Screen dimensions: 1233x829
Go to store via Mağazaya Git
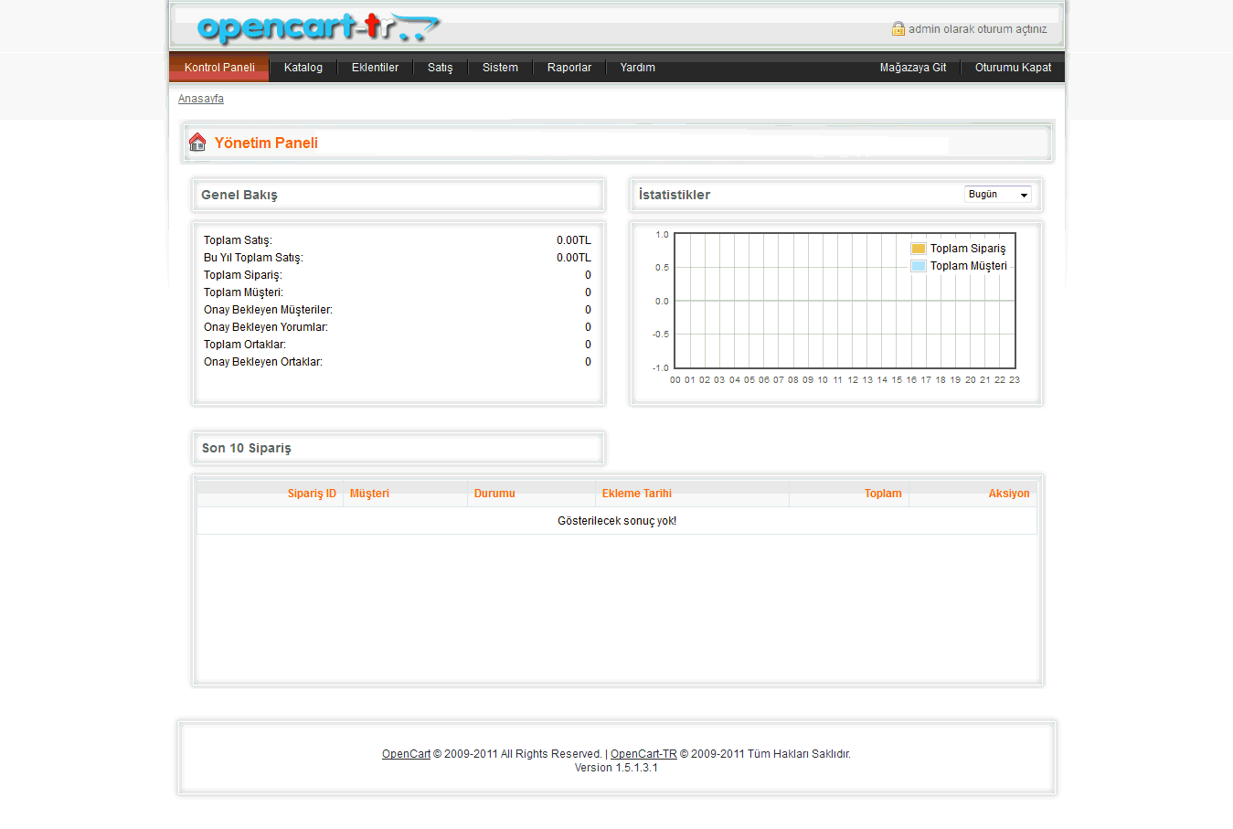click(x=912, y=68)
